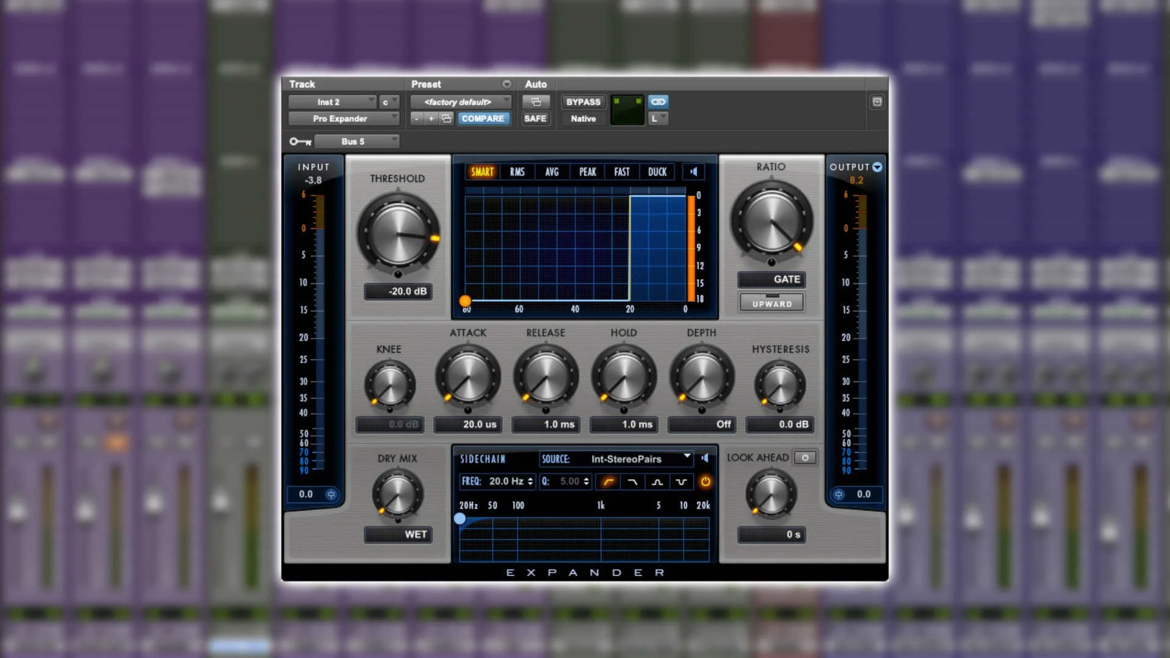This screenshot has height=658, width=1170.
Task: Open the factory default preset dropdown
Action: pos(461,102)
